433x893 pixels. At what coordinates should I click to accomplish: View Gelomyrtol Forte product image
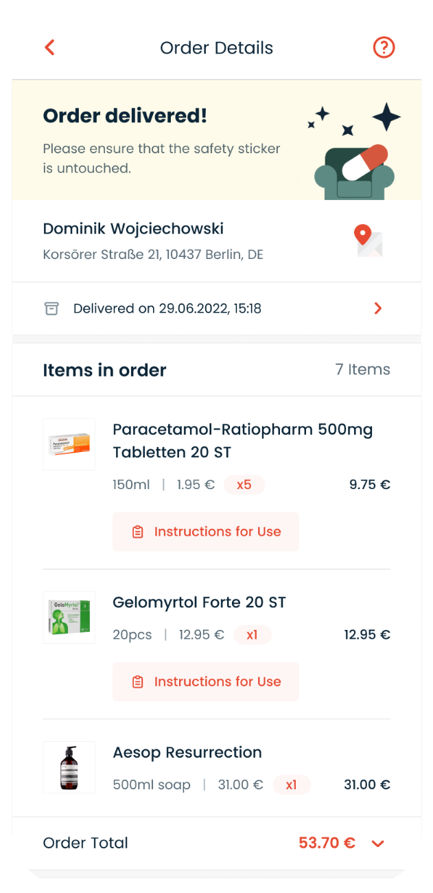69,617
